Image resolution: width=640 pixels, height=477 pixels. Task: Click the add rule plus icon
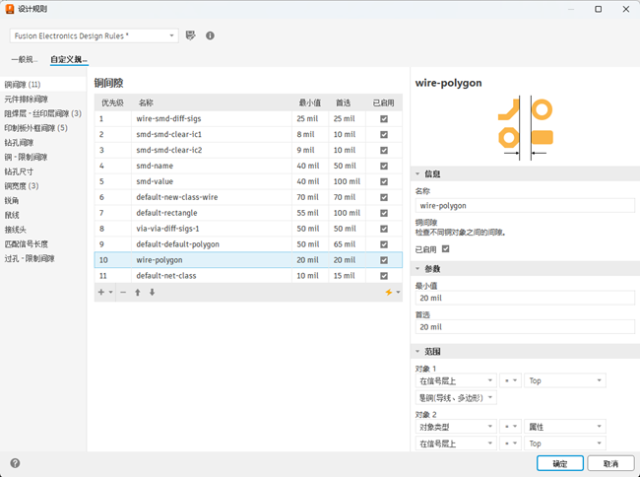[101, 293]
